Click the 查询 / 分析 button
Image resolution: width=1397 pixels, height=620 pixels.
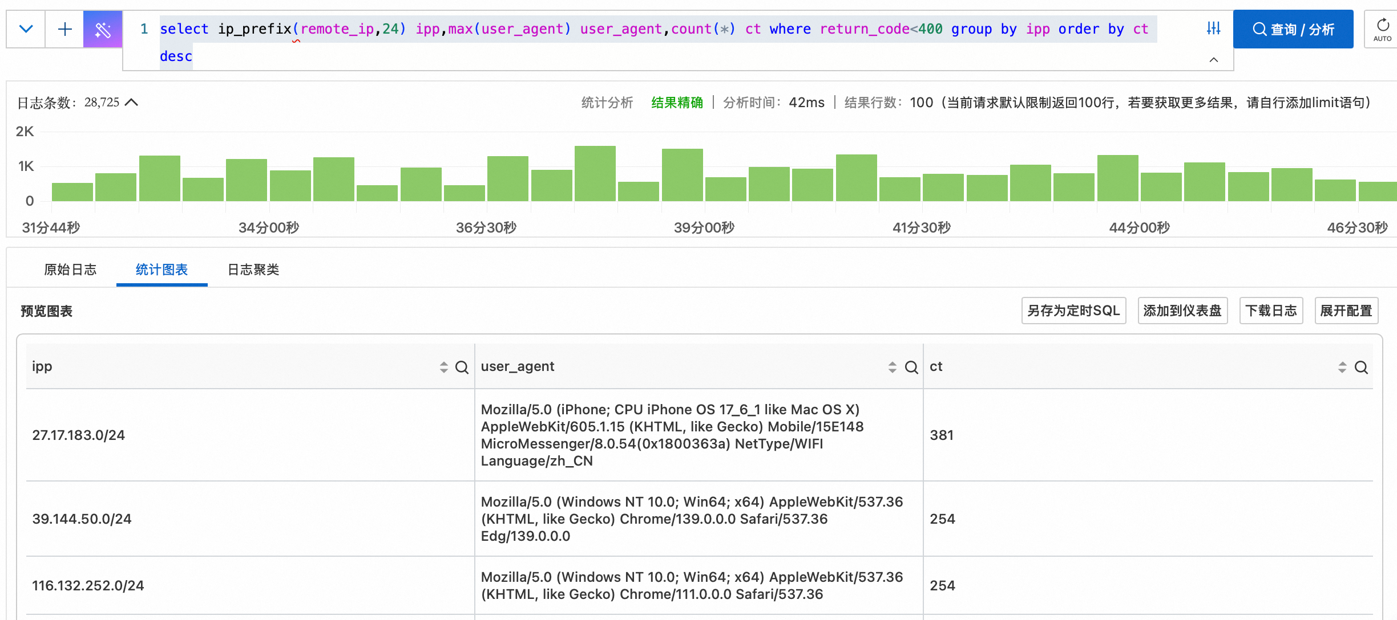point(1293,29)
